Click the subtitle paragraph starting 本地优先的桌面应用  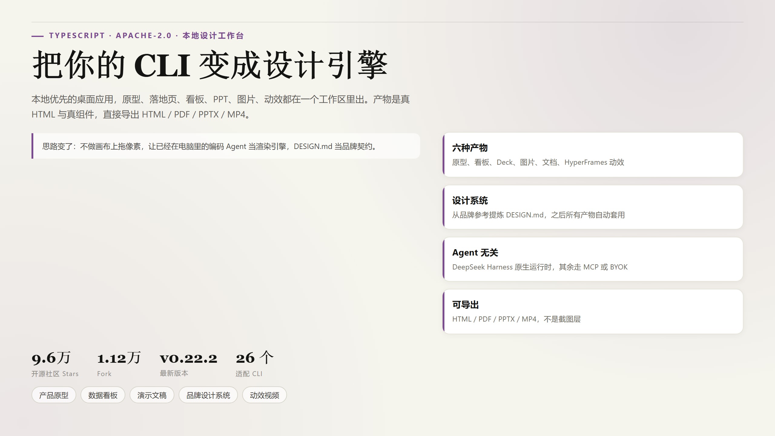pyautogui.click(x=221, y=107)
